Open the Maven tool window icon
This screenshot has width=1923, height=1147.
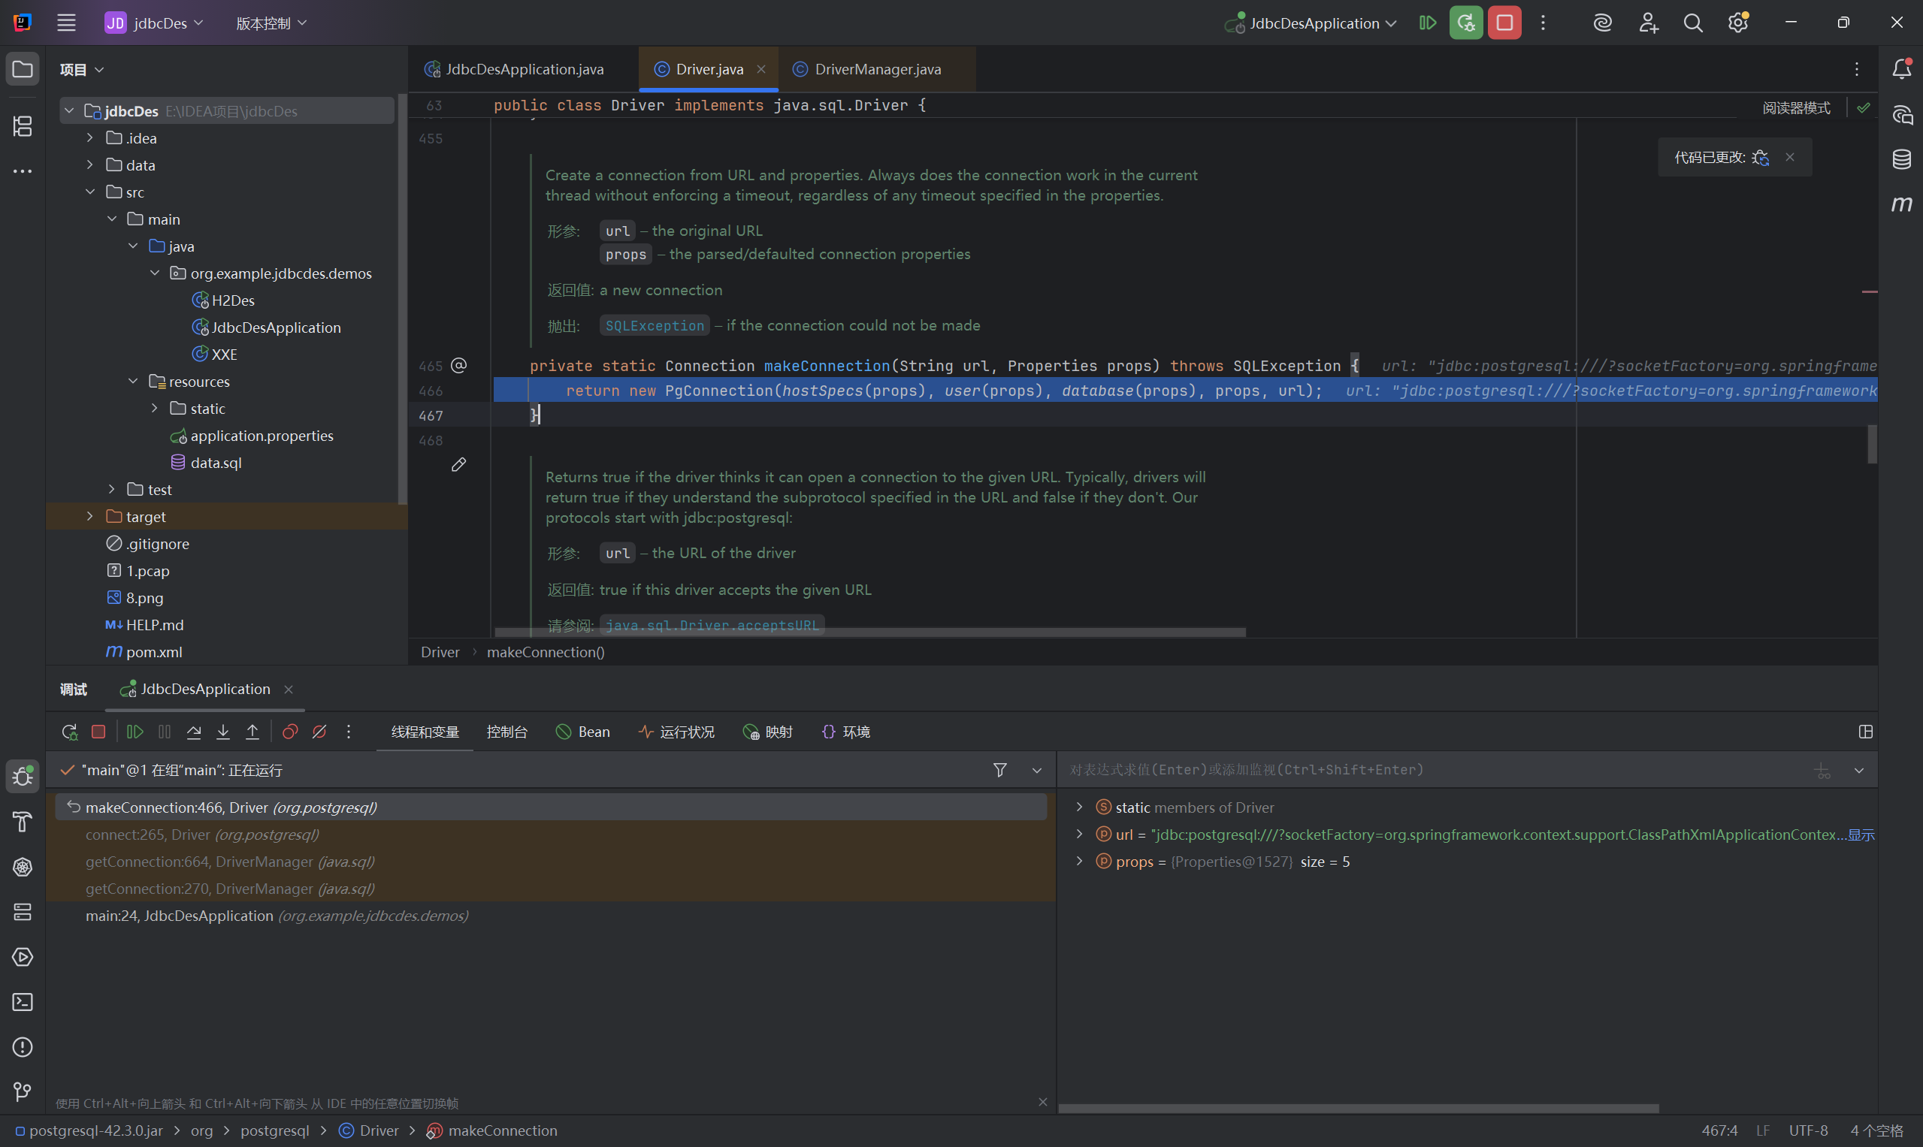click(x=1901, y=204)
